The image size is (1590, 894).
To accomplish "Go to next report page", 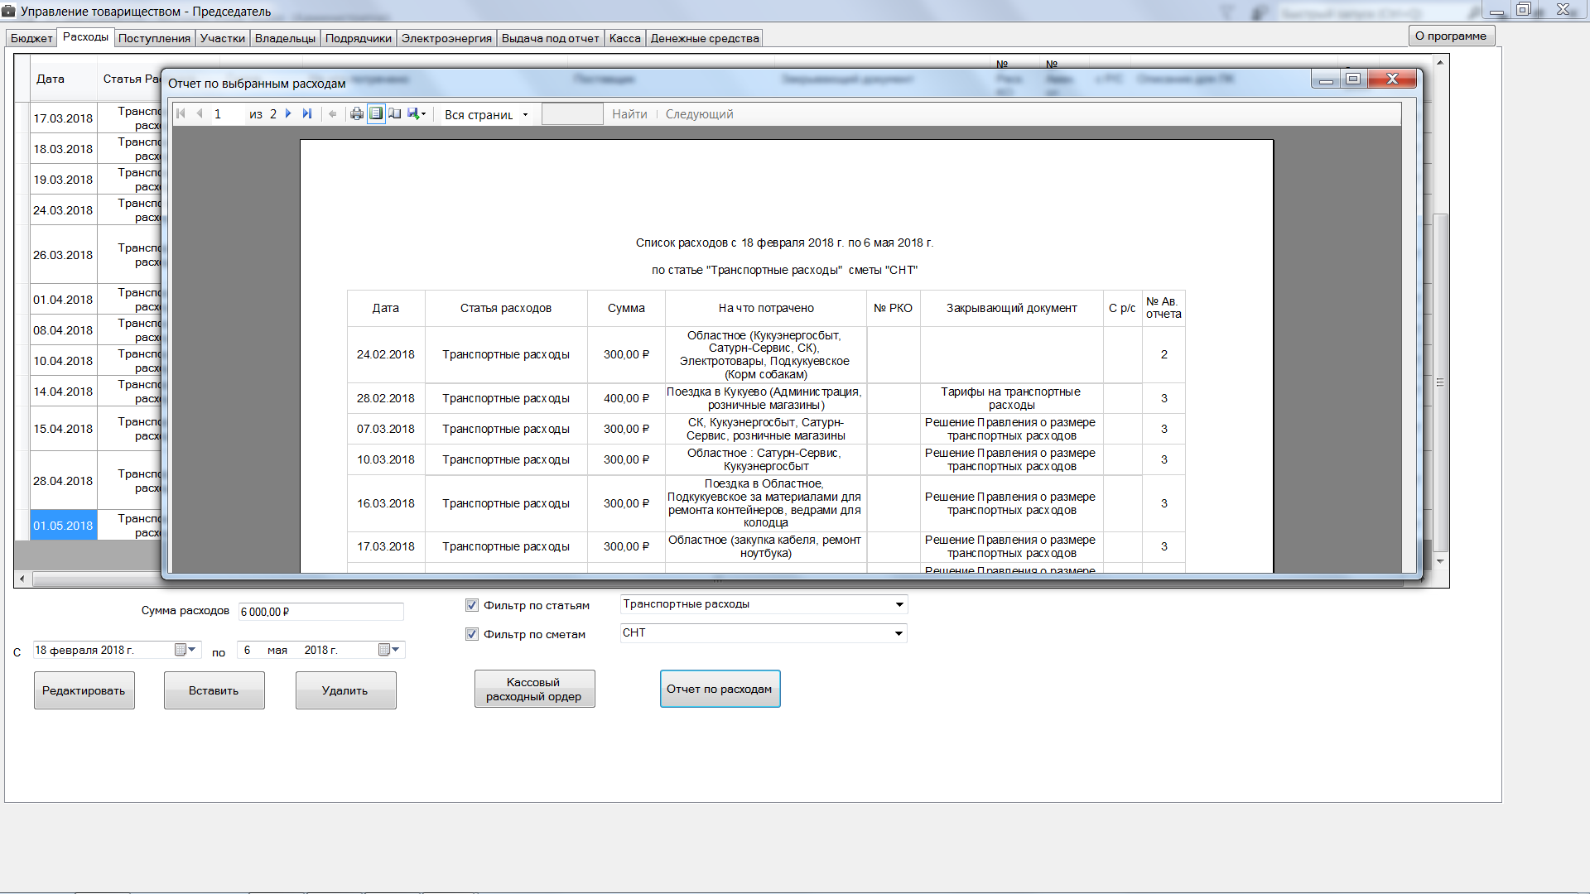I will point(288,114).
